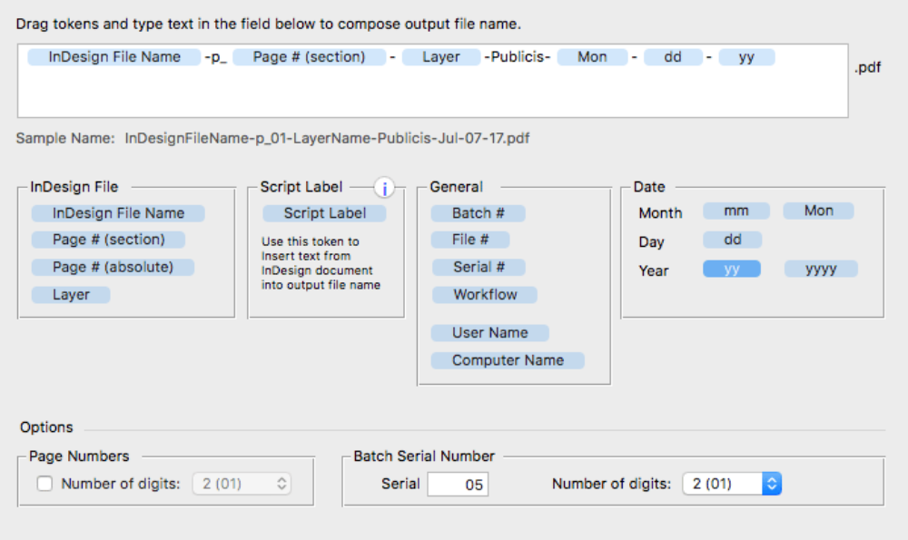Image resolution: width=908 pixels, height=540 pixels.
Task: Click the mm month token
Action: (735, 211)
